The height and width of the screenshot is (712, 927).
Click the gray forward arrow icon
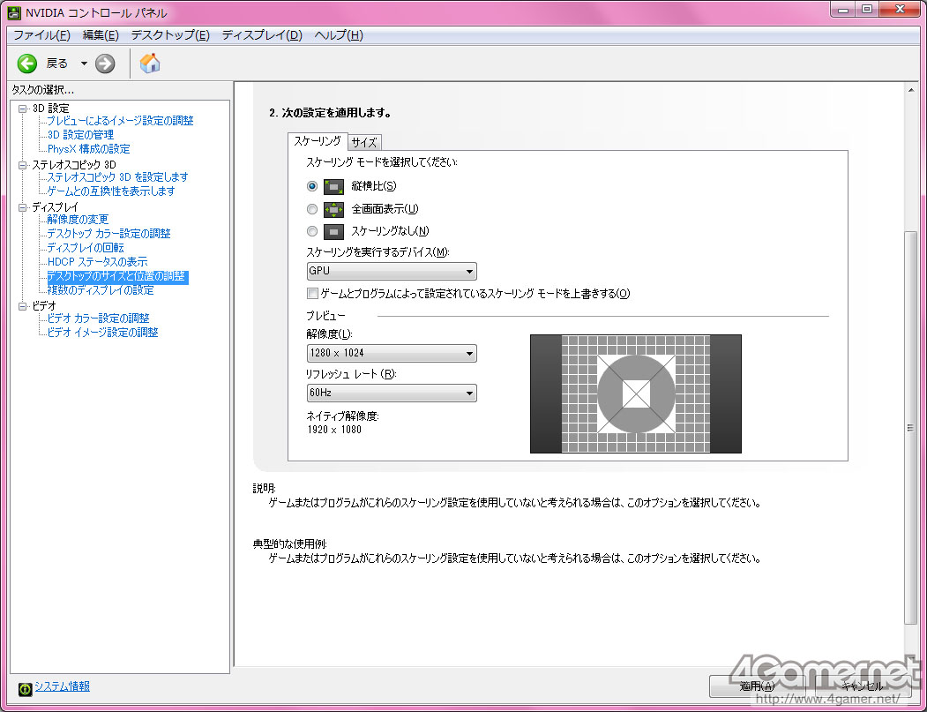click(x=105, y=64)
